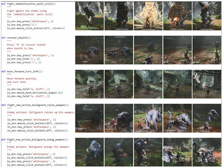Click the WeChat logo watermark icon

pos(166,159)
